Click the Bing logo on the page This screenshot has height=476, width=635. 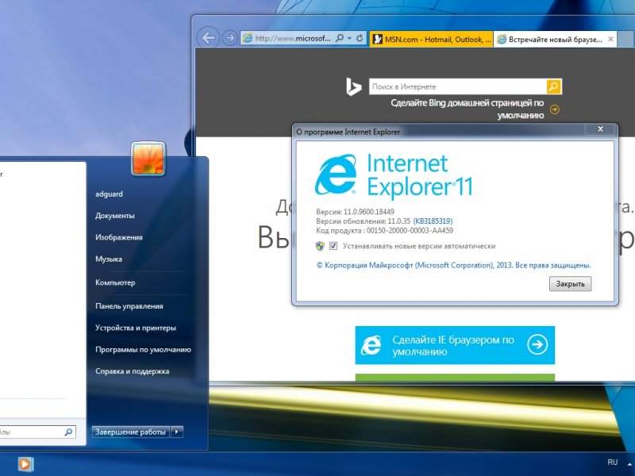coord(353,86)
